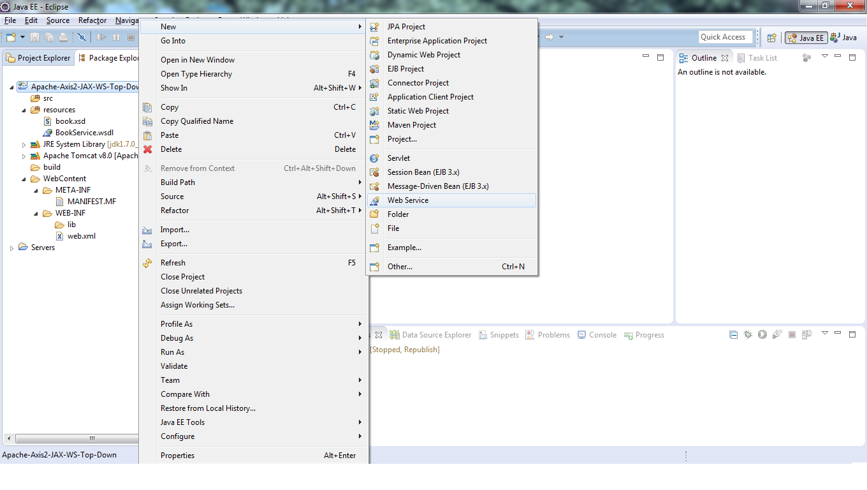Click the Suspend toolbar icon
The width and height of the screenshot is (867, 490).
116,38
